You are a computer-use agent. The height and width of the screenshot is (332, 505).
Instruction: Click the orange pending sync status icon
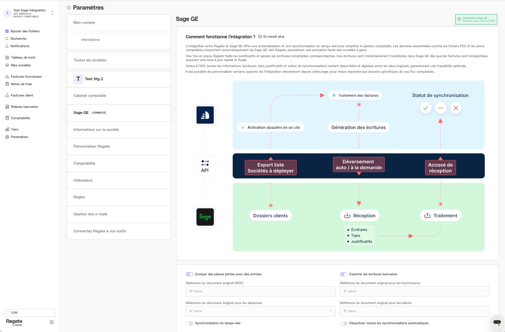(441, 108)
